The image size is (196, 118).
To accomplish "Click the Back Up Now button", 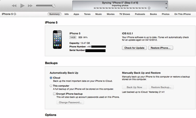I will coord(135,87).
